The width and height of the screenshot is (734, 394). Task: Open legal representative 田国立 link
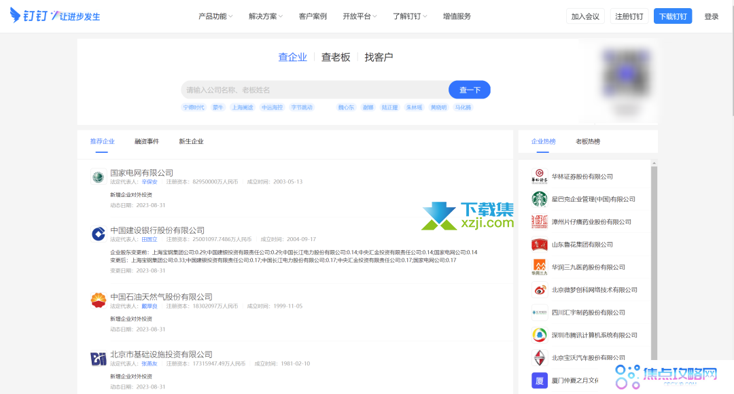(150, 239)
